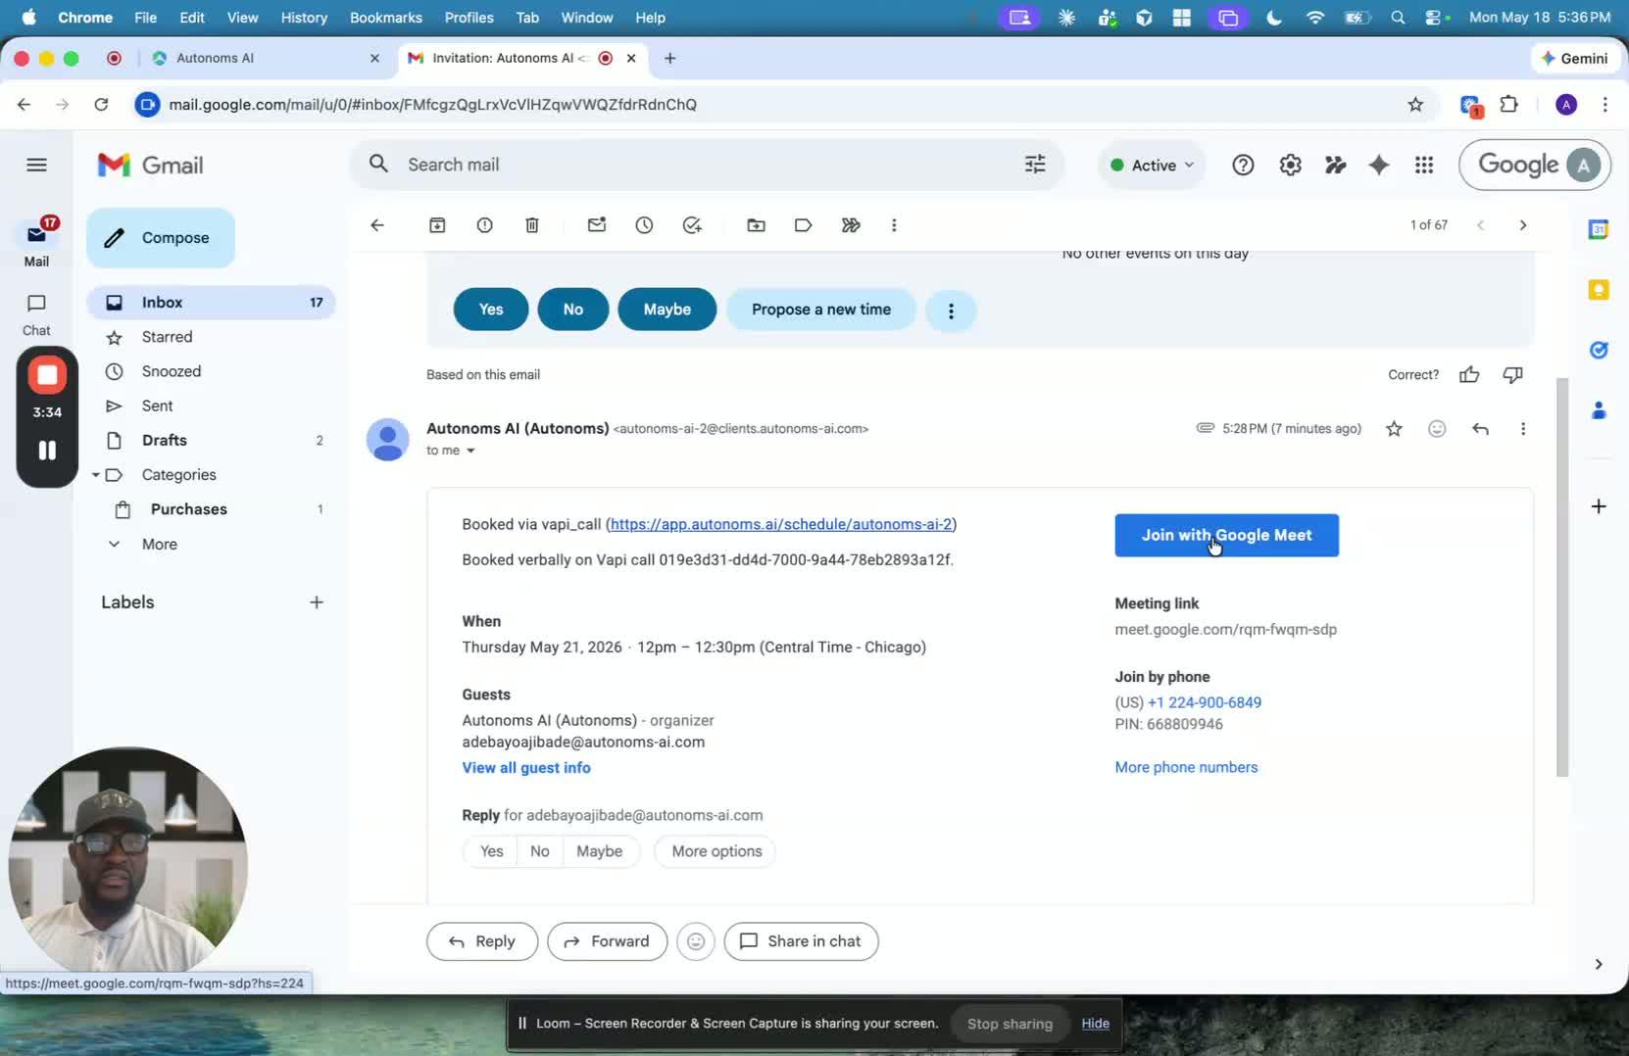Open Gmail settings gear
1629x1056 pixels.
tap(1290, 166)
